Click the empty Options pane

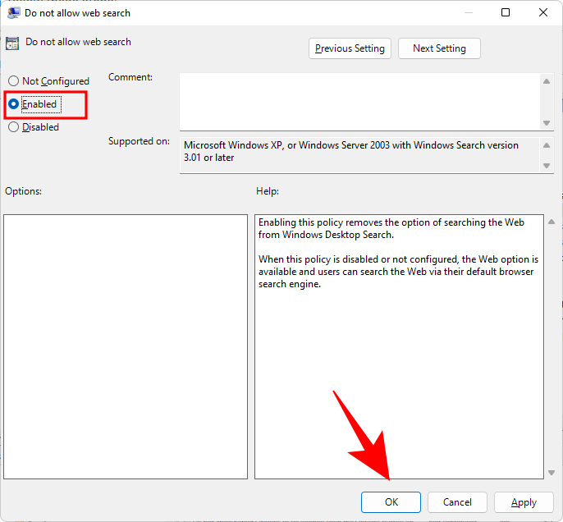coord(126,346)
